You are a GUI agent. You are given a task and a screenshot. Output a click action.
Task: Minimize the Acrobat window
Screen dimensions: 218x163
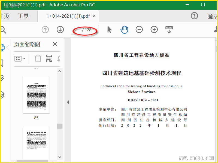point(187,5)
